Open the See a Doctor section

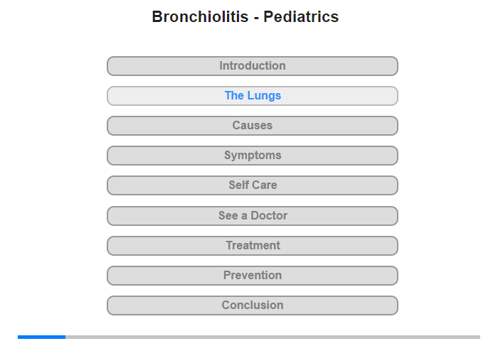252,216
